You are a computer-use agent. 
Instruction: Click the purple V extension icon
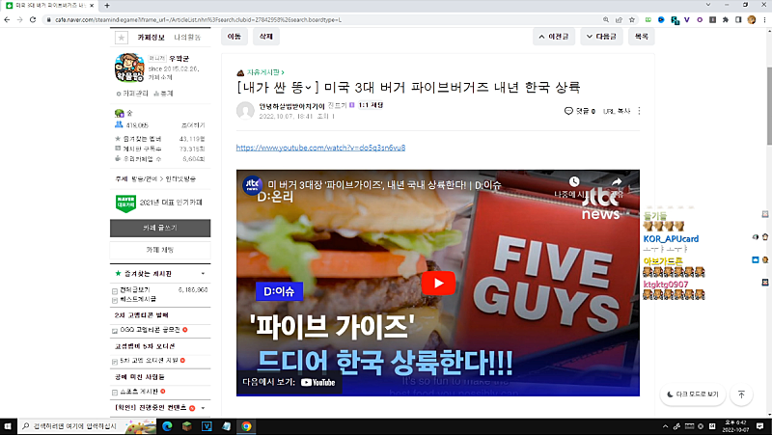687,19
